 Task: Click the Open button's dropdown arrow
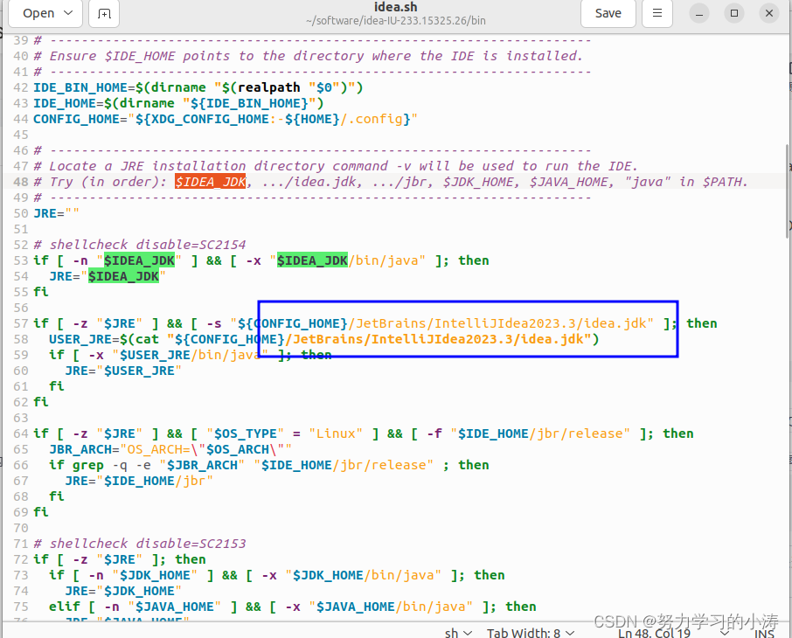pos(66,13)
